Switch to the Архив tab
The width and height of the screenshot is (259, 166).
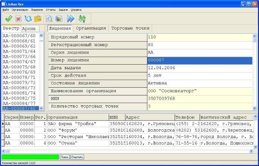point(30,29)
